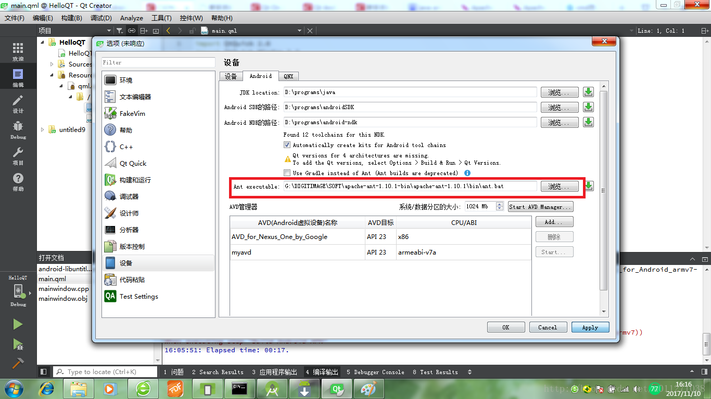The image size is (711, 399).
Task: Click the Type to locate field
Action: [x=105, y=372]
